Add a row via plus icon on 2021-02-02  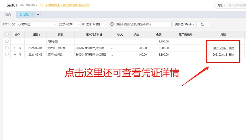coord(14,54)
